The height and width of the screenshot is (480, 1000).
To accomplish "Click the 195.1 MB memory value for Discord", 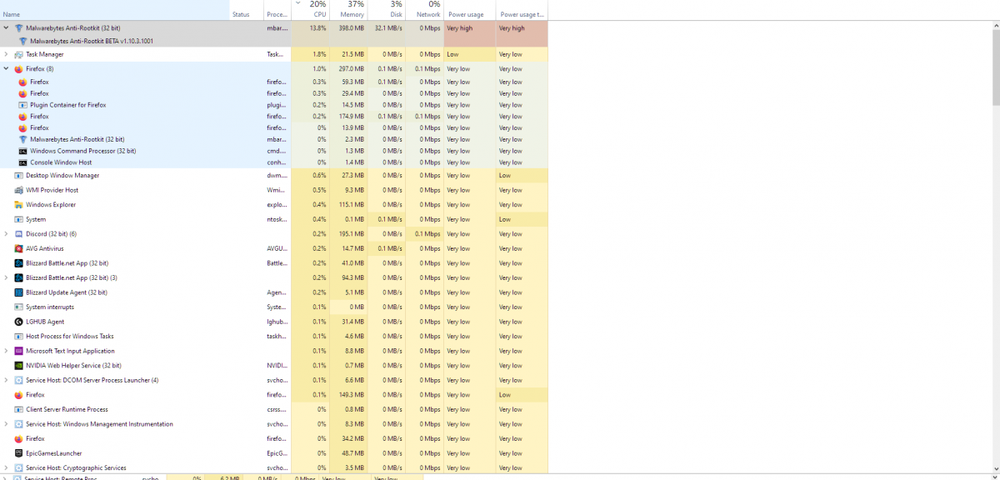I will coord(352,234).
